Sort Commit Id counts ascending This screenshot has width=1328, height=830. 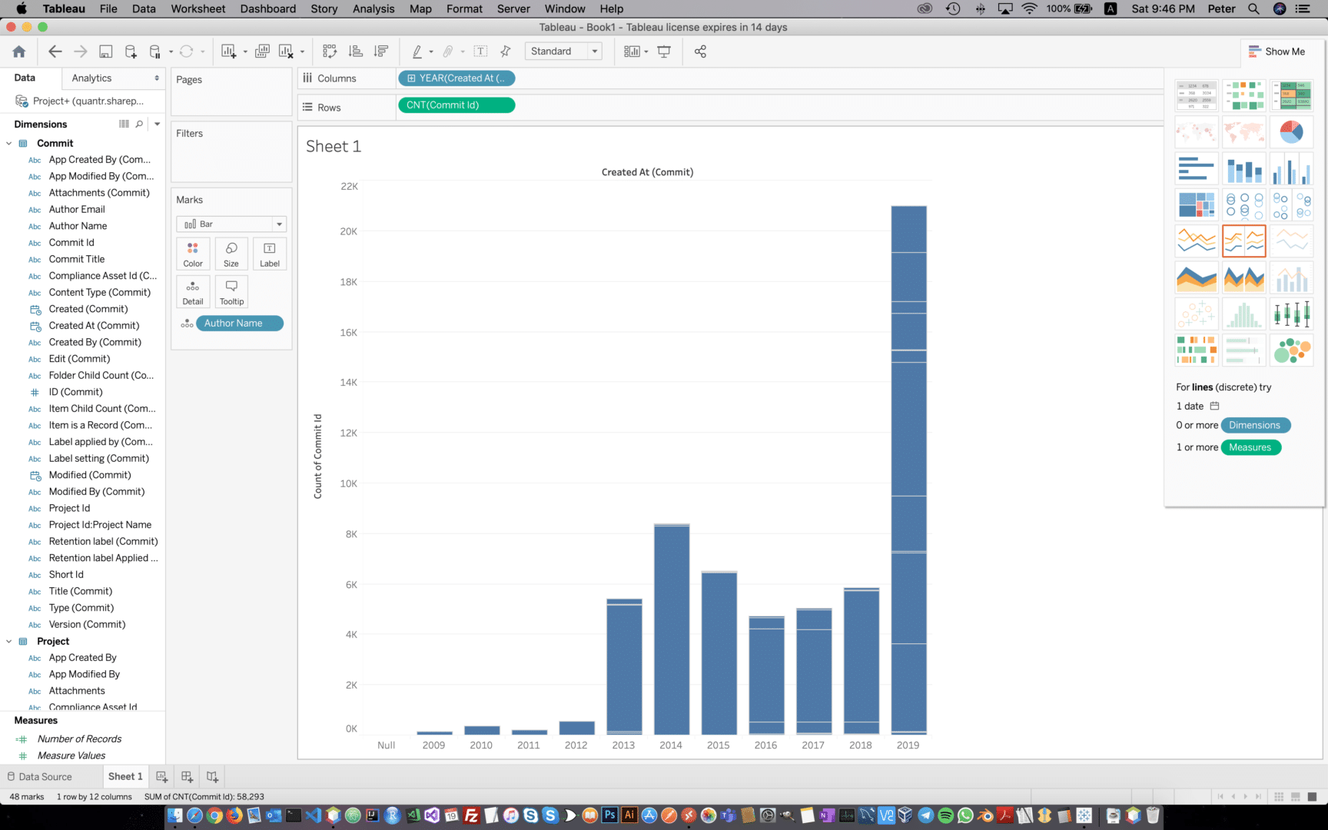coord(355,51)
